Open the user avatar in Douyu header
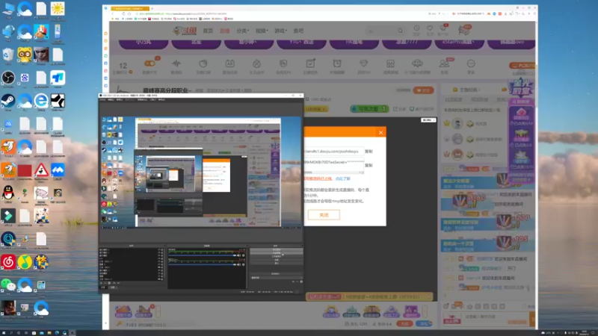 point(464,30)
